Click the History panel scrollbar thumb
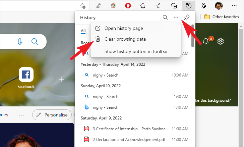 point(193,36)
